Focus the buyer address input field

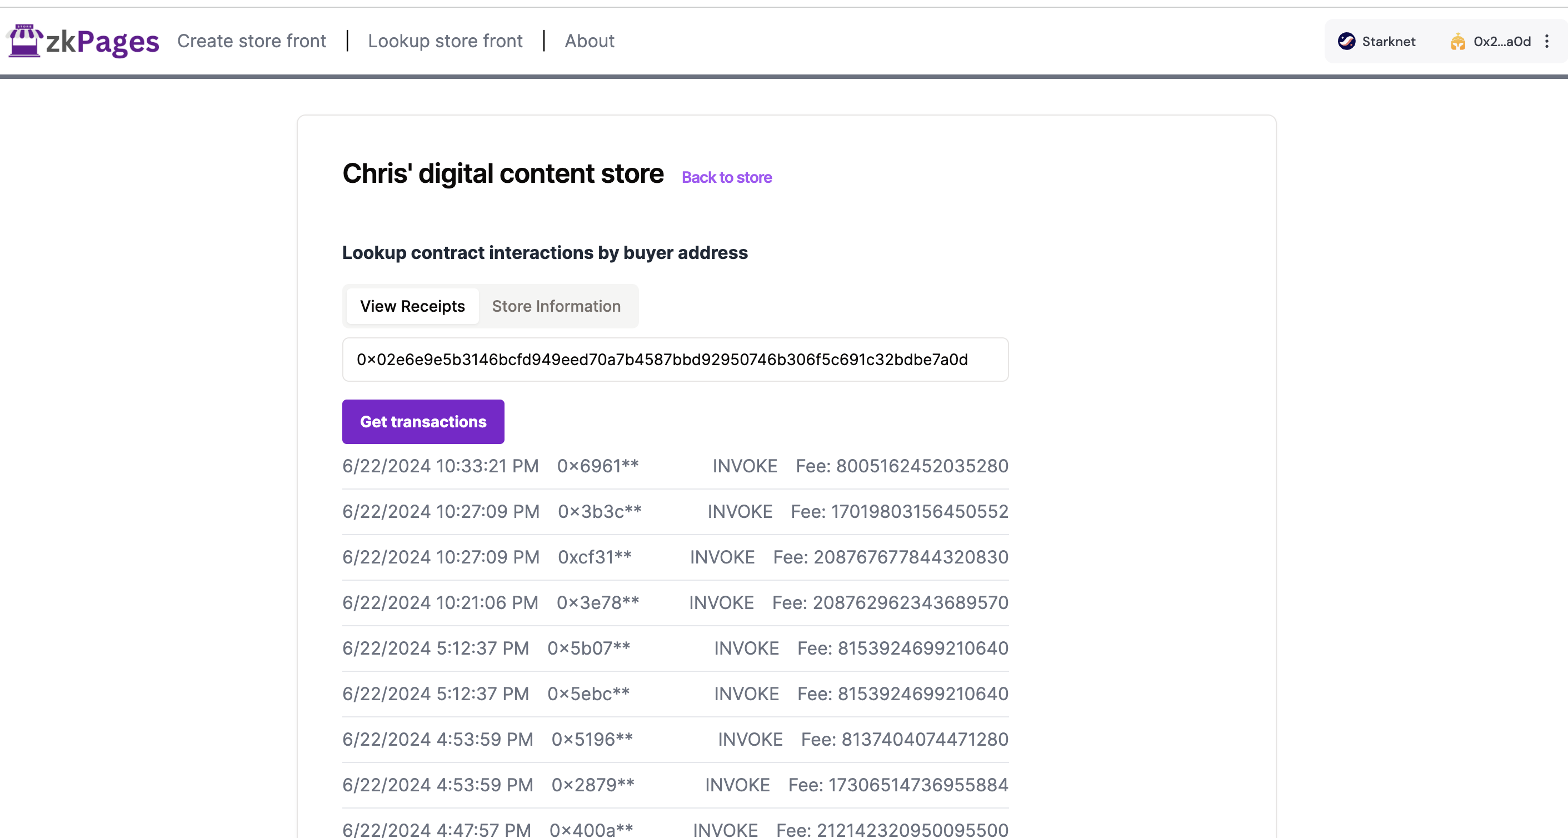click(x=675, y=360)
